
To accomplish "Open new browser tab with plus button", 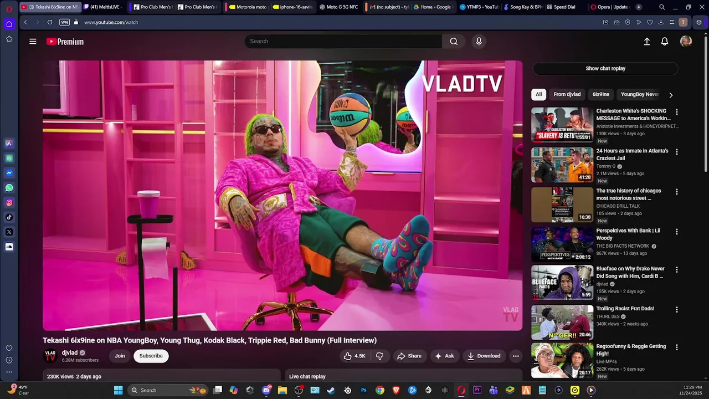I will coord(639,7).
